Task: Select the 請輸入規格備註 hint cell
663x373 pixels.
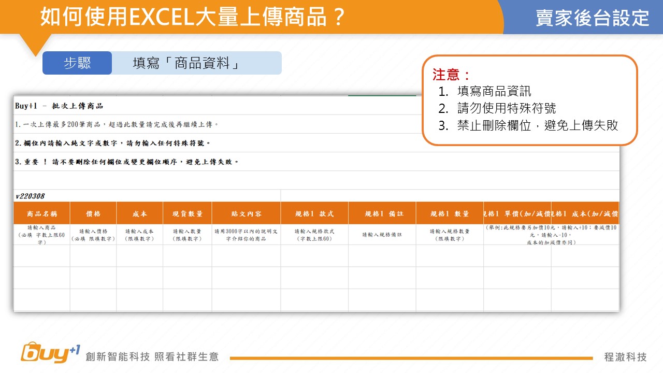Action: pos(382,235)
